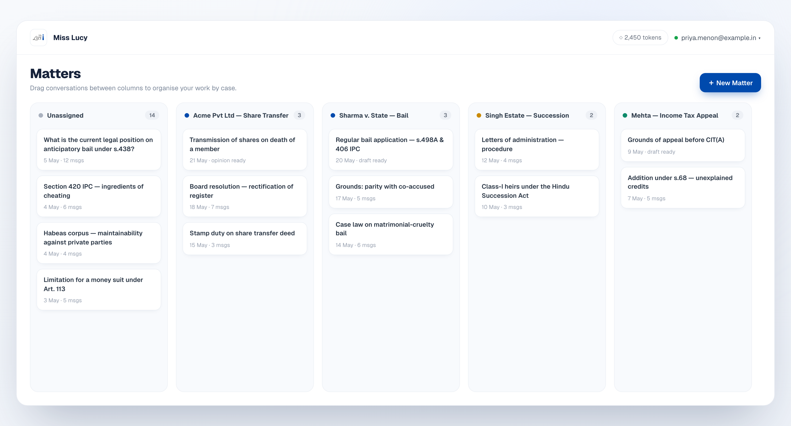Click the green online status dot
Screen dimensions: 791x426
(676, 38)
